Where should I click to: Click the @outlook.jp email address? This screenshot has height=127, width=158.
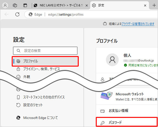tap(139, 61)
